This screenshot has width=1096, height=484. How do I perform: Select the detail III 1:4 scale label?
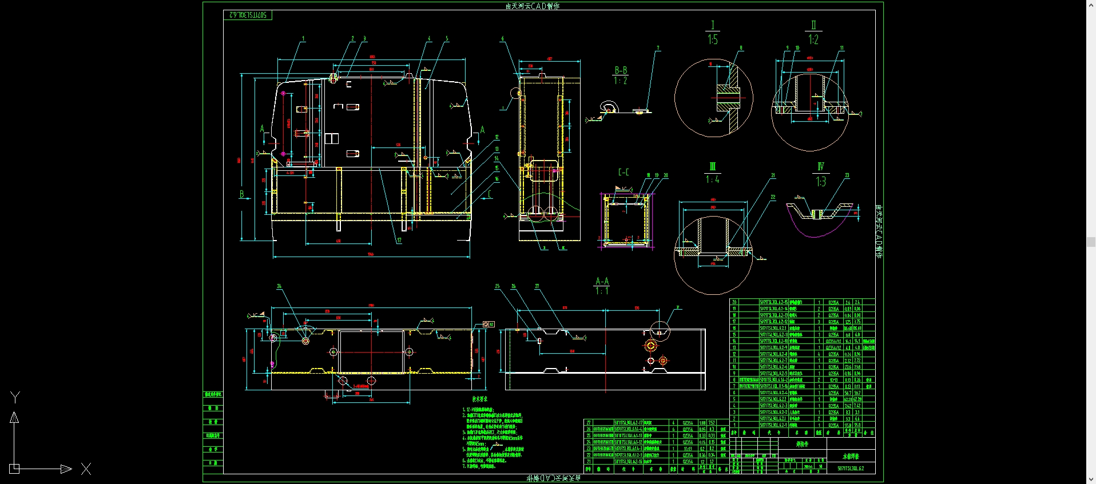click(x=712, y=173)
